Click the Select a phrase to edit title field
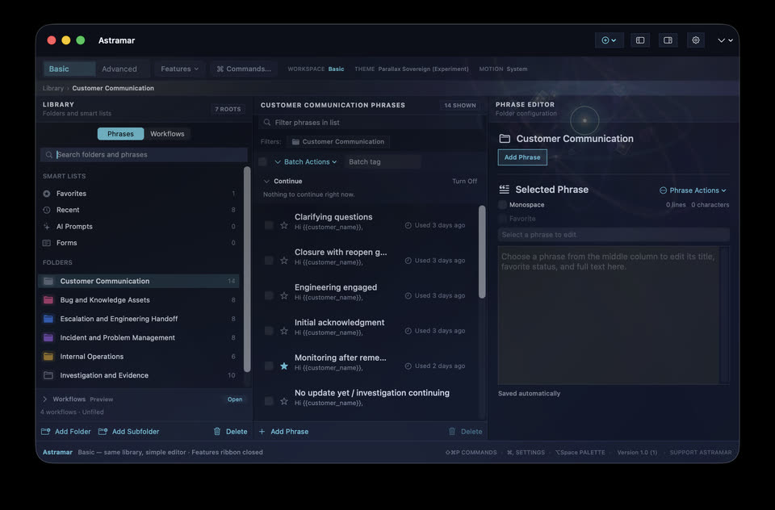The width and height of the screenshot is (775, 510). click(x=614, y=235)
